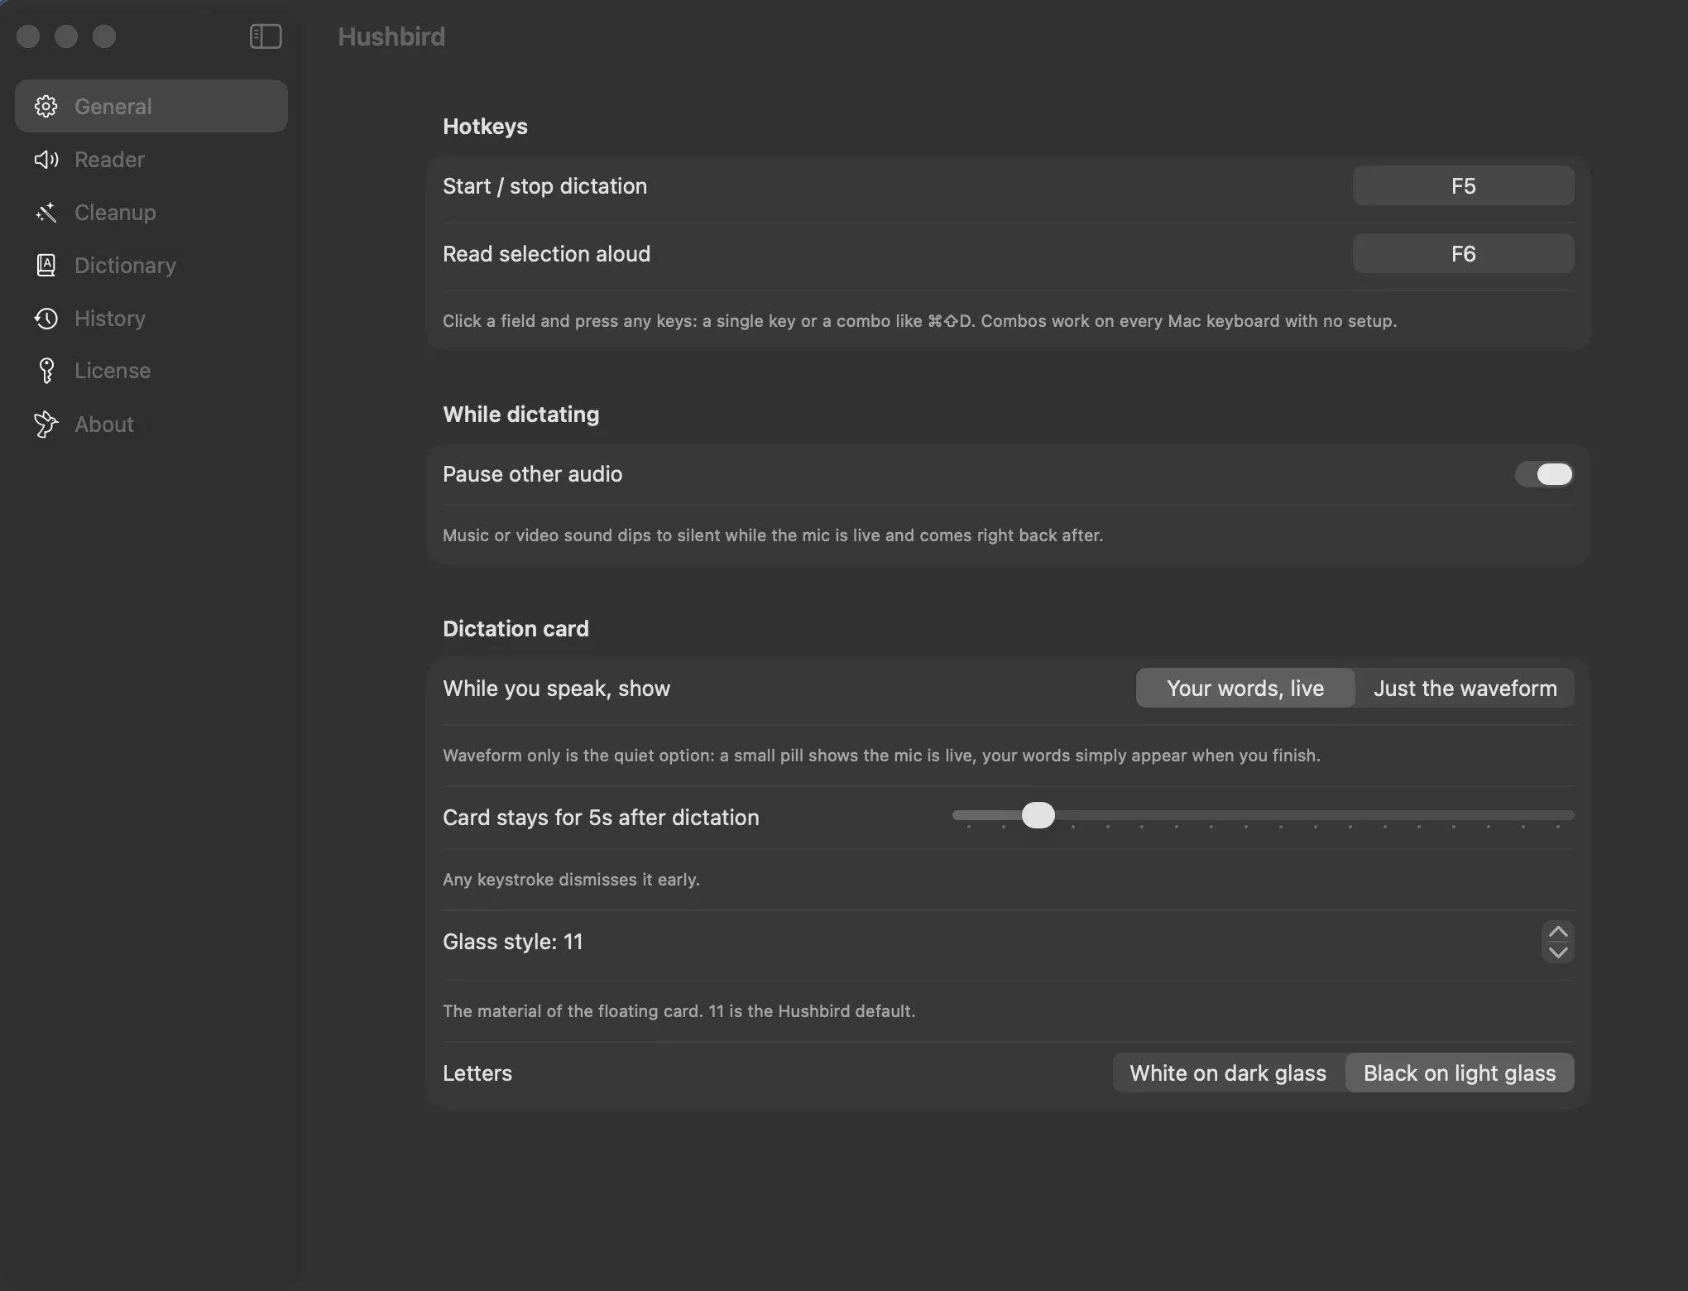Click the While you speak, show label
This screenshot has height=1291, width=1688.
click(557, 689)
